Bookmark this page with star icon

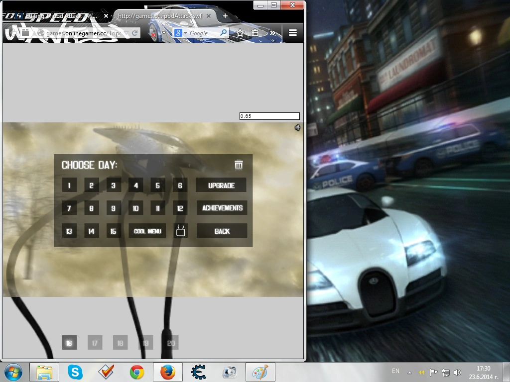[240, 33]
